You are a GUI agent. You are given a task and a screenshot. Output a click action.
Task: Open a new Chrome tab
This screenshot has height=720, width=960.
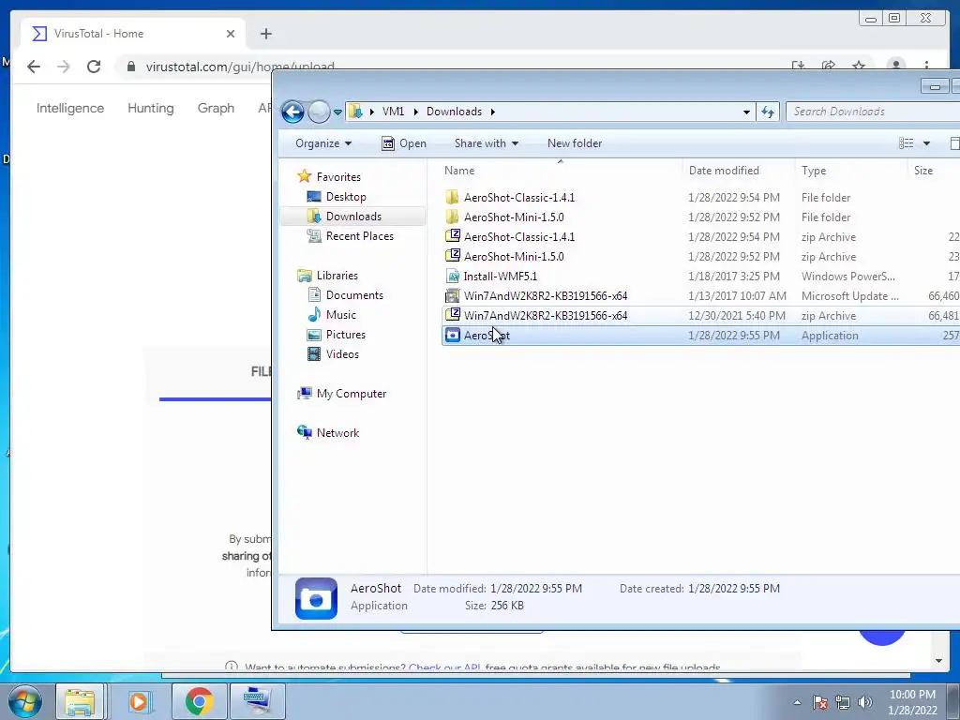[265, 34]
